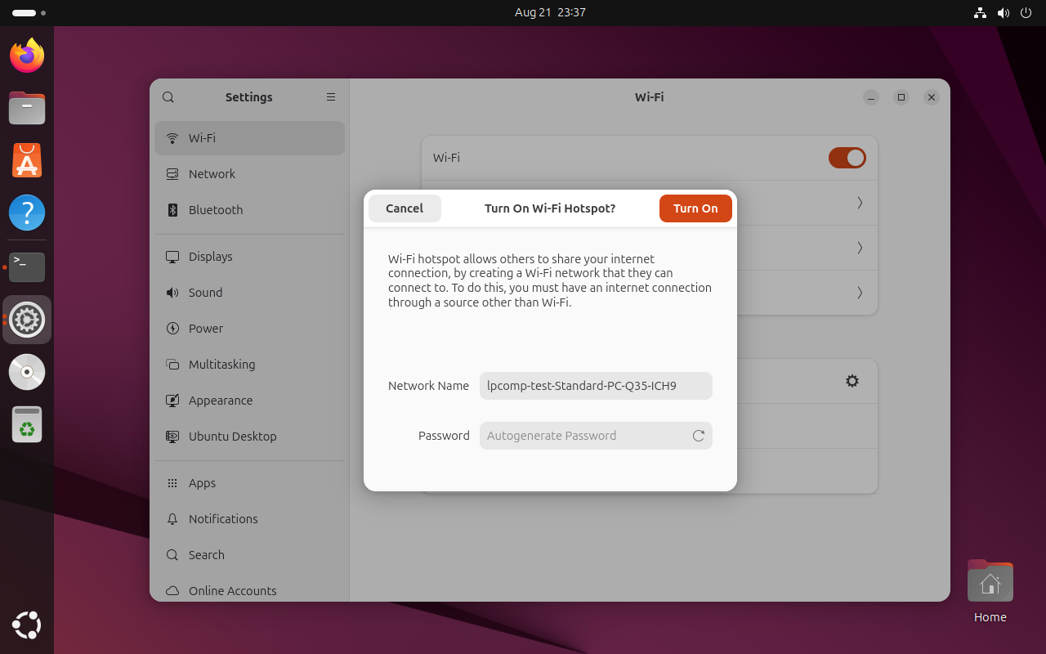Viewport: 1046px width, 654px height.
Task: Select Power in the sidebar
Action: click(249, 329)
